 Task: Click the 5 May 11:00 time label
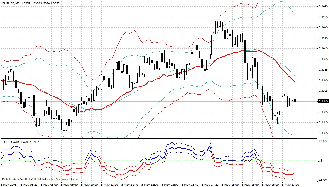click(x=110, y=185)
